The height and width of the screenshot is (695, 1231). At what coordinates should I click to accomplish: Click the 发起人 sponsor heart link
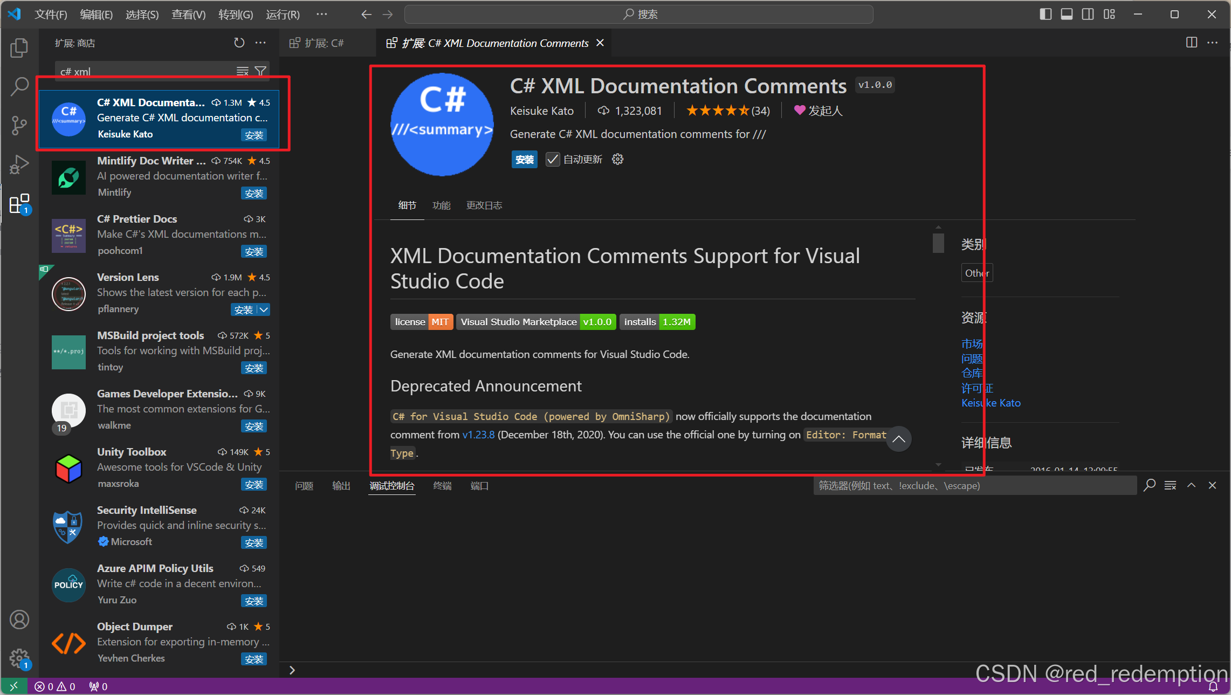pos(818,111)
